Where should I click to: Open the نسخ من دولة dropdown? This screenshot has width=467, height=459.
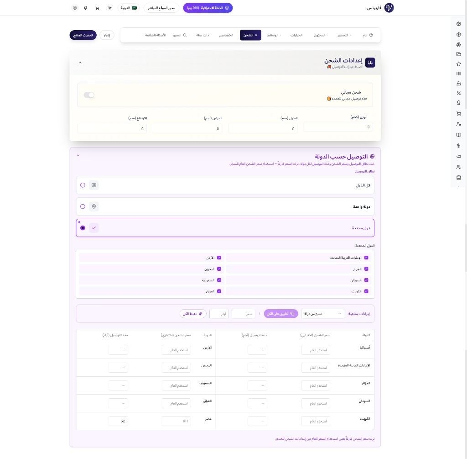click(323, 314)
